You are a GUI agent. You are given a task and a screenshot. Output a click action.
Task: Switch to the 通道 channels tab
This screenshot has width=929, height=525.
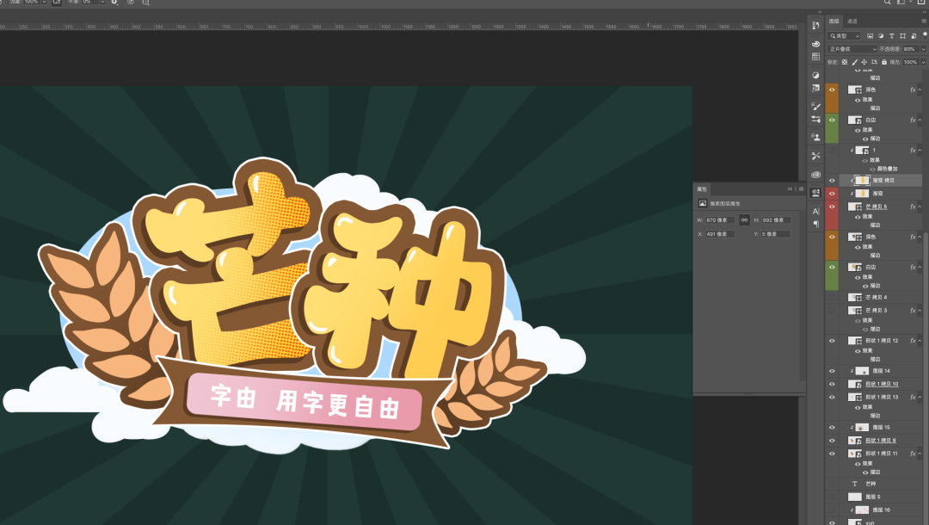(852, 22)
